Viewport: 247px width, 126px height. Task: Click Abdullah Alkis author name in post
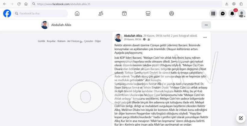click(133, 36)
